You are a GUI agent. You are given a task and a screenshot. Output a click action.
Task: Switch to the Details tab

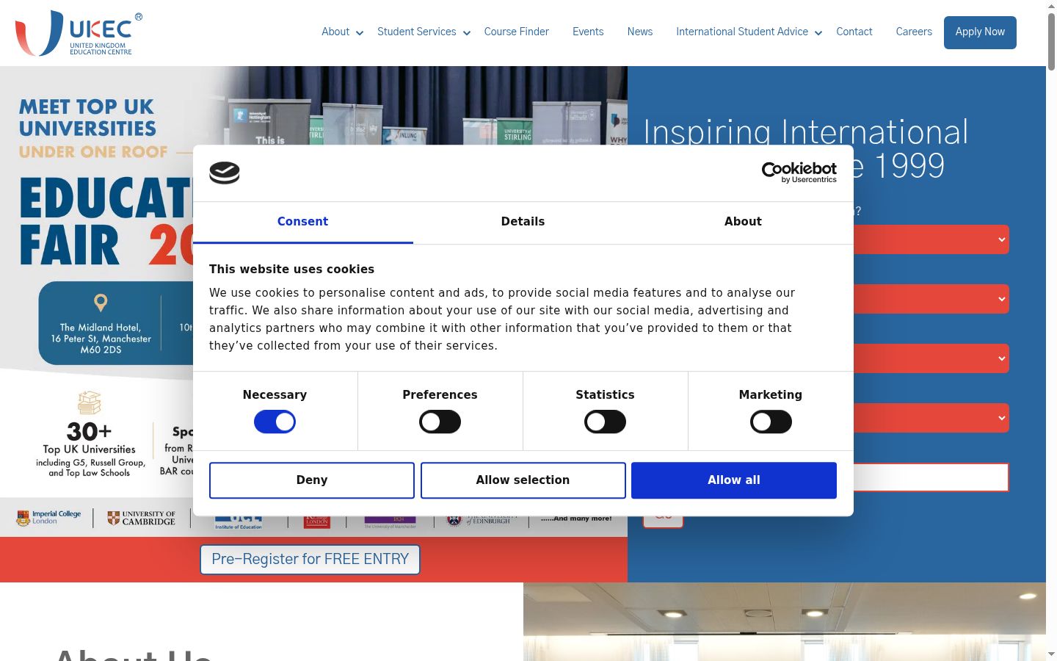523,222
